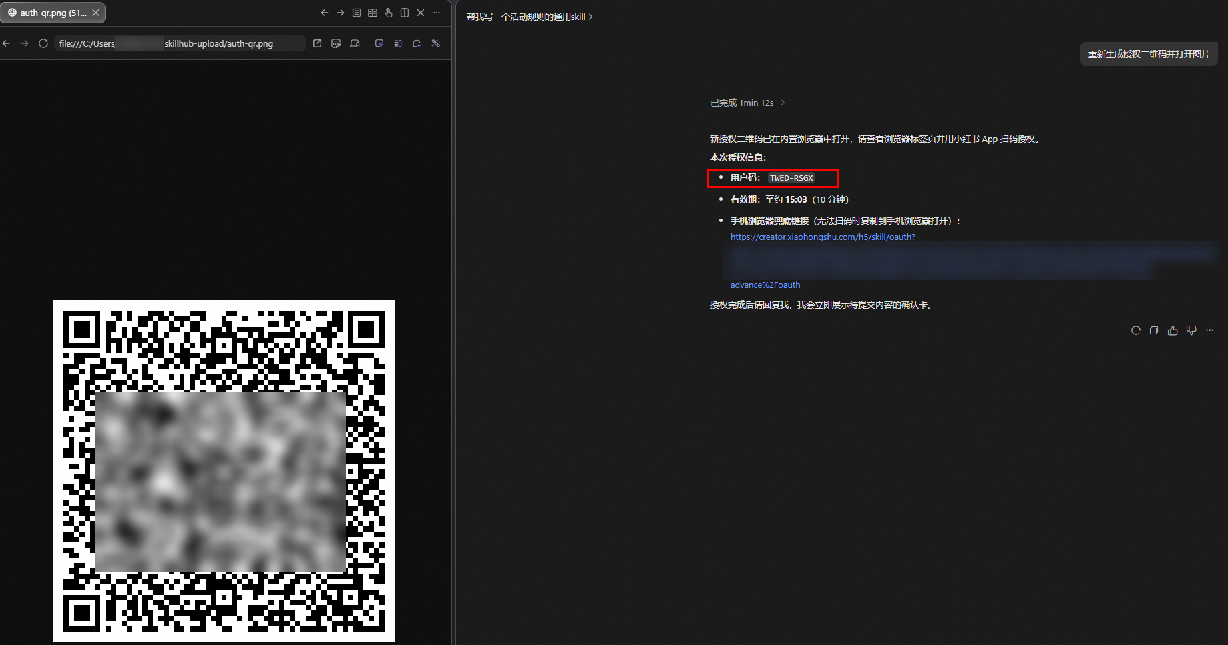This screenshot has width=1228, height=645.
Task: Open page in external browser icon
Action: (x=317, y=43)
